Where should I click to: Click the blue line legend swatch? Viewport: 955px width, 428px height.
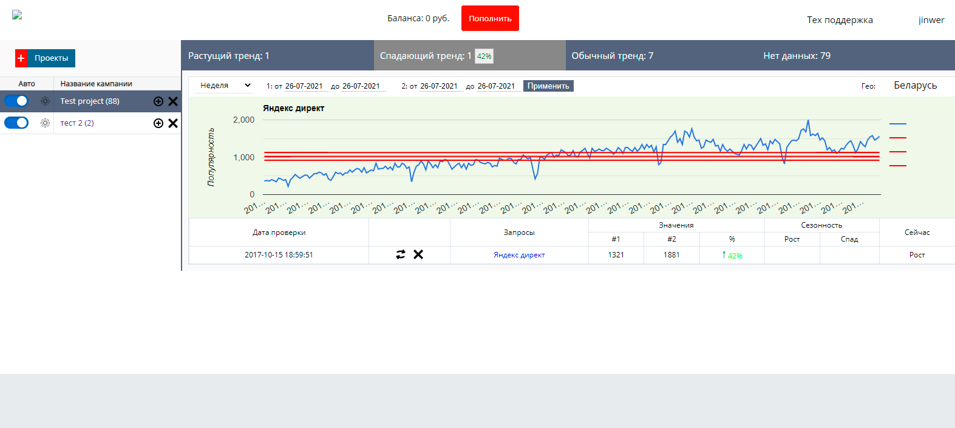click(897, 124)
